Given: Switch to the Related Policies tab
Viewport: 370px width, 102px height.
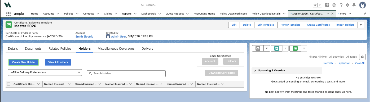Looking at the screenshot, I should [x=60, y=49].
